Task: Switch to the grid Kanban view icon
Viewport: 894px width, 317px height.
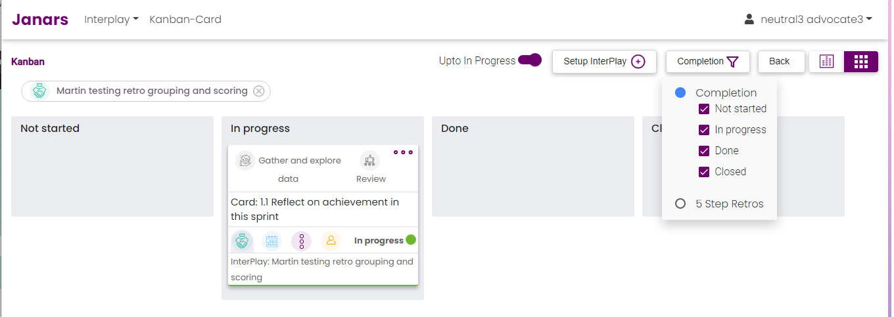Action: tap(861, 61)
